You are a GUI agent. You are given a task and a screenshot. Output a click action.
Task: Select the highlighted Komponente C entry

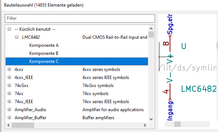click(x=77, y=61)
